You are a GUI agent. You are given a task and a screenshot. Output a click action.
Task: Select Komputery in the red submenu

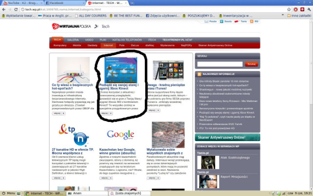pyautogui.click(x=60, y=46)
